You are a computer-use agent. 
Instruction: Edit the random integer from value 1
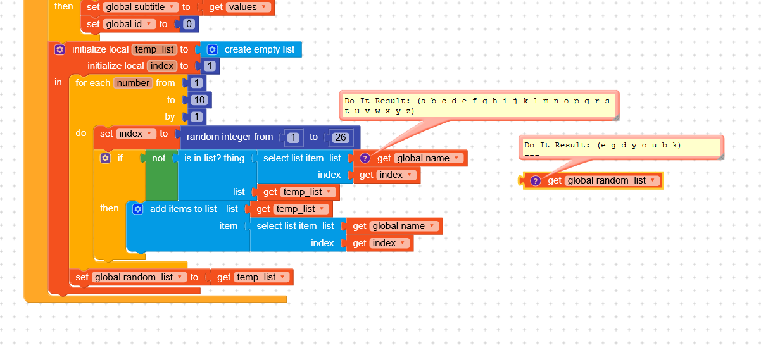click(x=294, y=137)
